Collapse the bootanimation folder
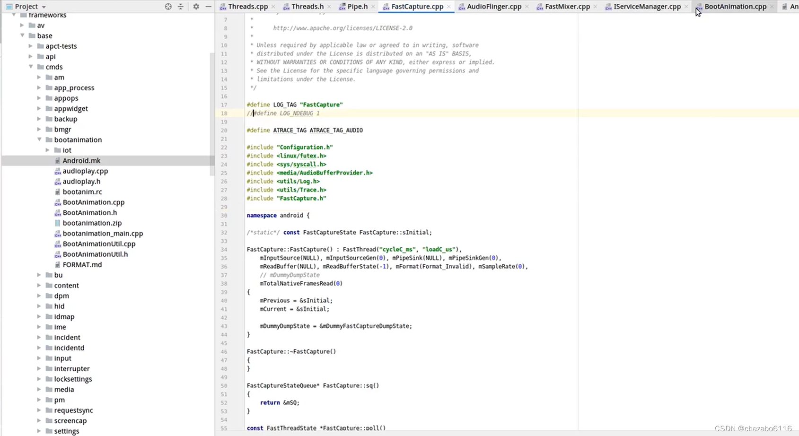Viewport: 799px width, 436px height. [x=40, y=140]
